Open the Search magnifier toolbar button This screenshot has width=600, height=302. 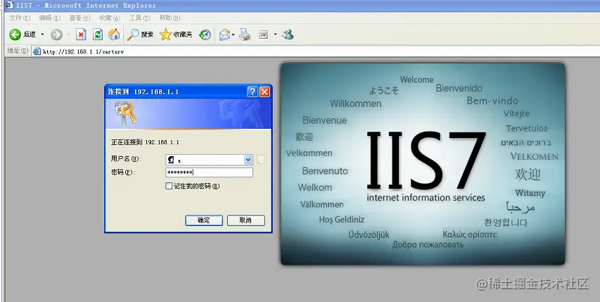tap(140, 34)
